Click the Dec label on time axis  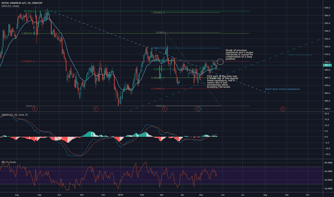[x=103, y=195]
